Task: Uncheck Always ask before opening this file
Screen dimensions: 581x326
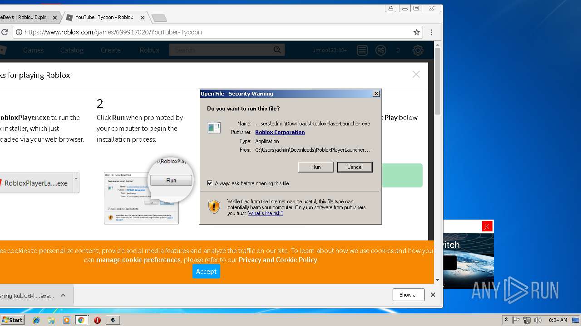Action: (210, 183)
